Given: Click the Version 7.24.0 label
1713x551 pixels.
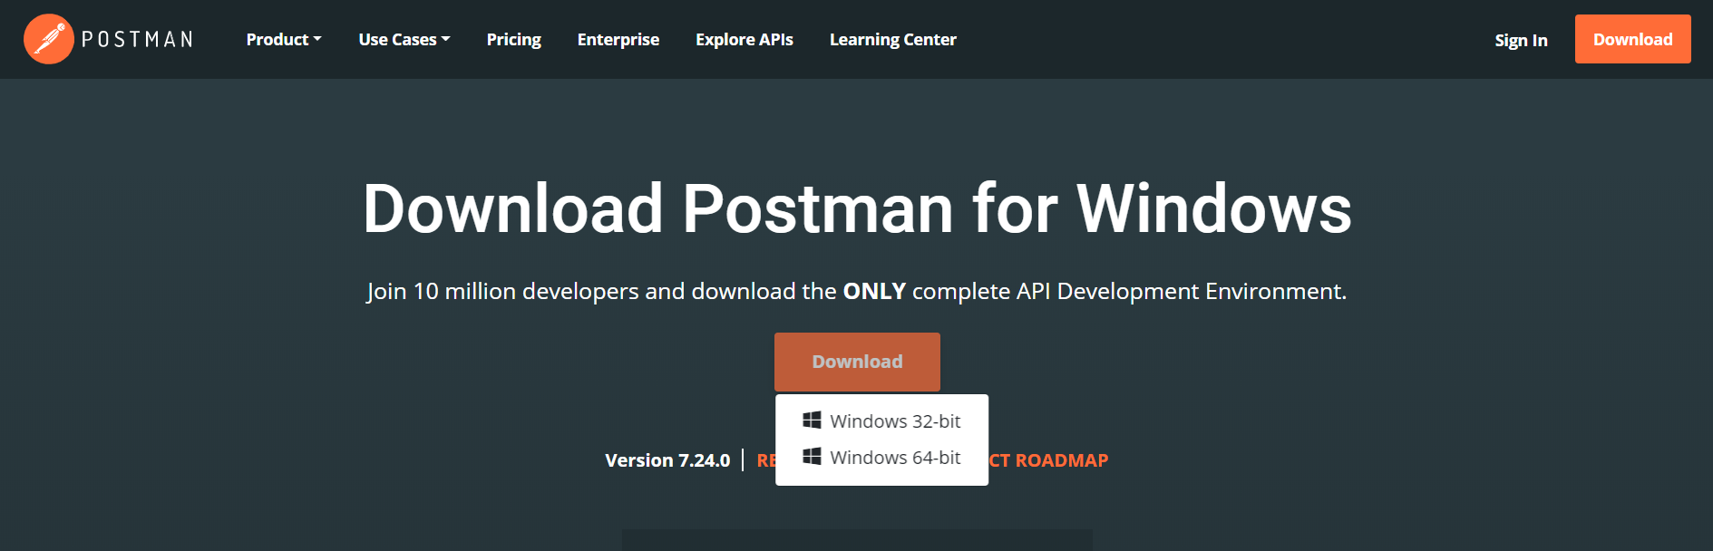Looking at the screenshot, I should pyautogui.click(x=667, y=460).
